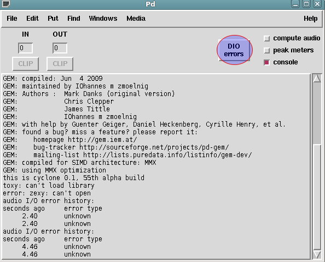Click the console scrollbar up arrow
The width and height of the screenshot is (325, 262).
(317, 79)
